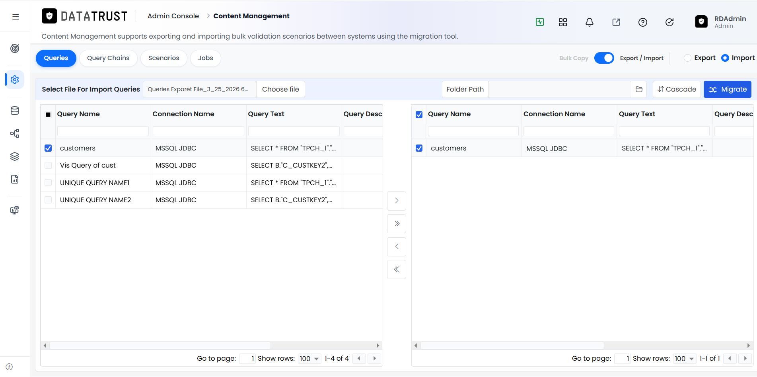The height and width of the screenshot is (377, 757).
Task: Open the RDAdmin user profile avatar
Action: [x=701, y=21]
